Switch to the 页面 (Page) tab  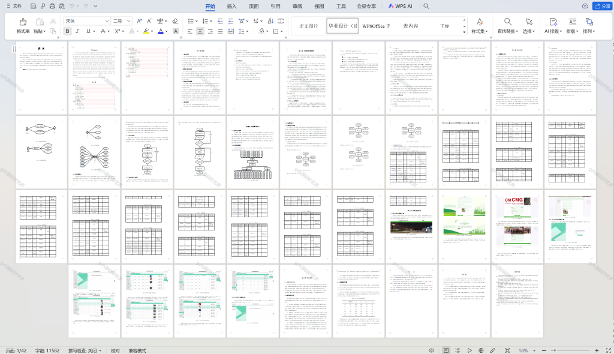254,6
